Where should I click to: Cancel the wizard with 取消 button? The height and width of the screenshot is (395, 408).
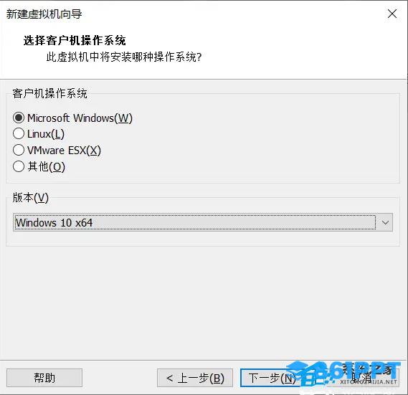click(x=361, y=378)
